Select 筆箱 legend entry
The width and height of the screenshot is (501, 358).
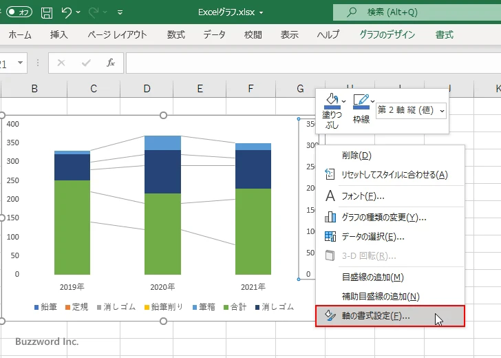[204, 307]
